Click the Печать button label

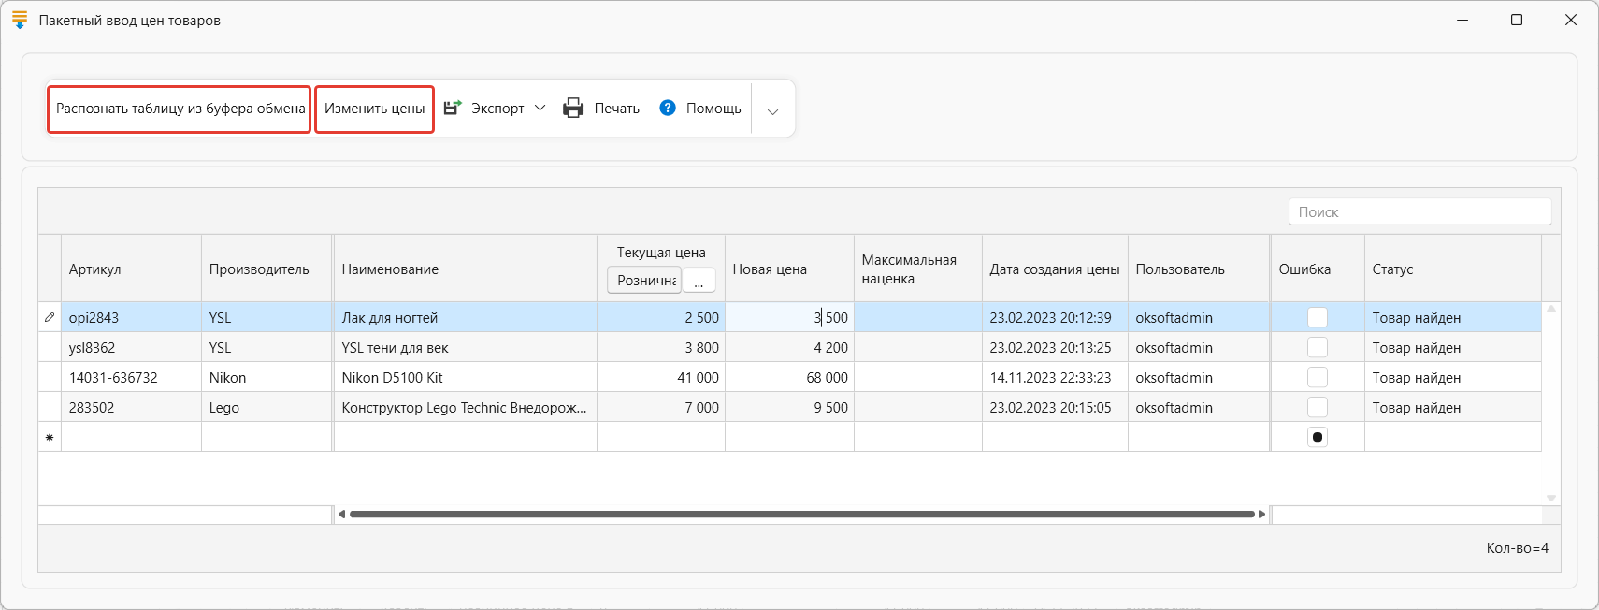coord(617,109)
